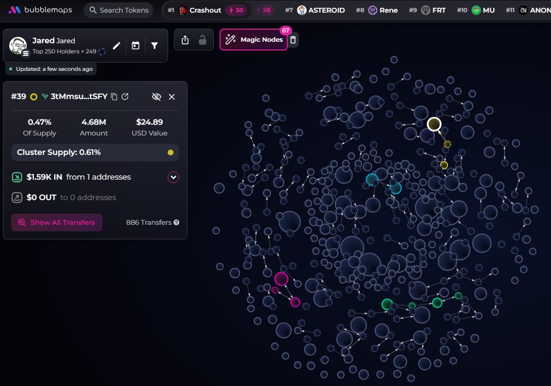The height and width of the screenshot is (386, 551).
Task: Delete magic nodes with trash icon
Action: (x=293, y=40)
